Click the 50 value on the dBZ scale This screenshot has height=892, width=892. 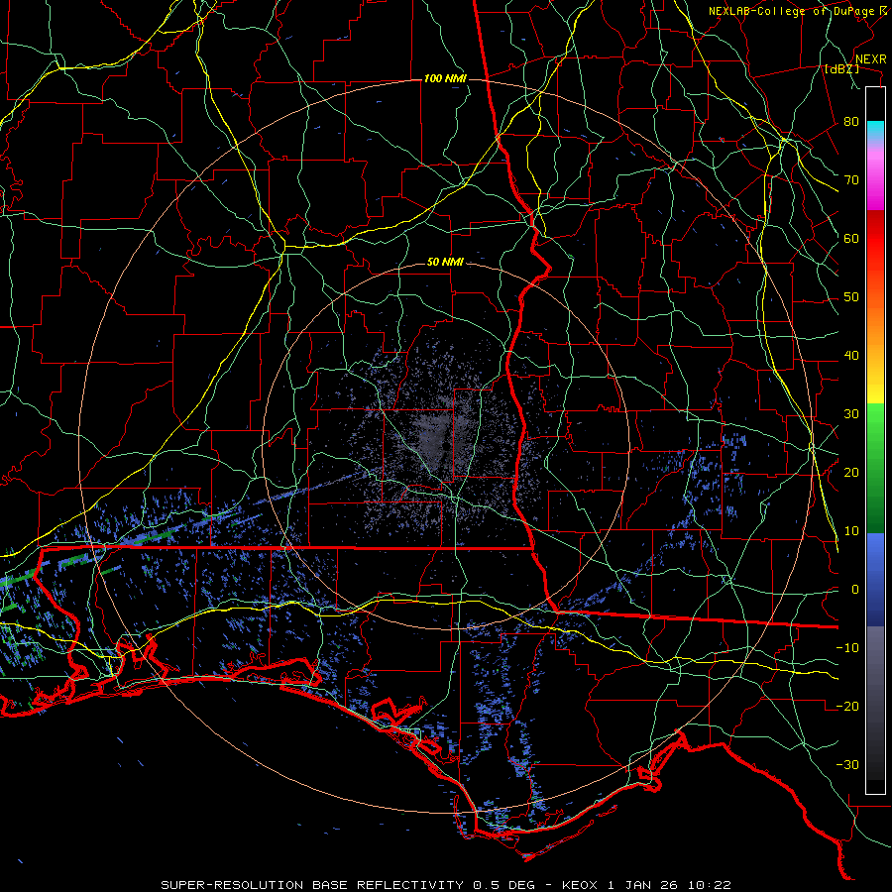[x=851, y=297]
